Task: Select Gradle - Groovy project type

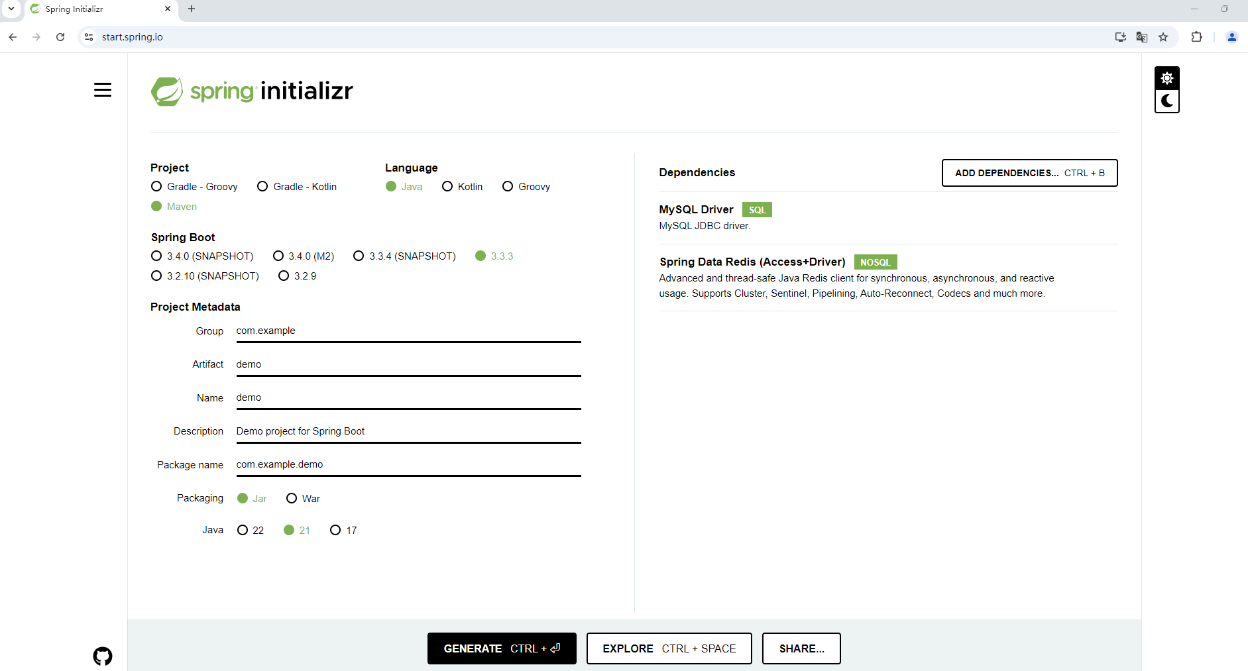Action: [194, 187]
